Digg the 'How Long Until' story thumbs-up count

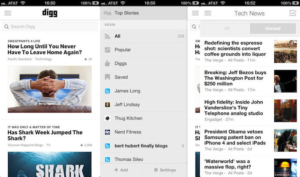point(88,59)
